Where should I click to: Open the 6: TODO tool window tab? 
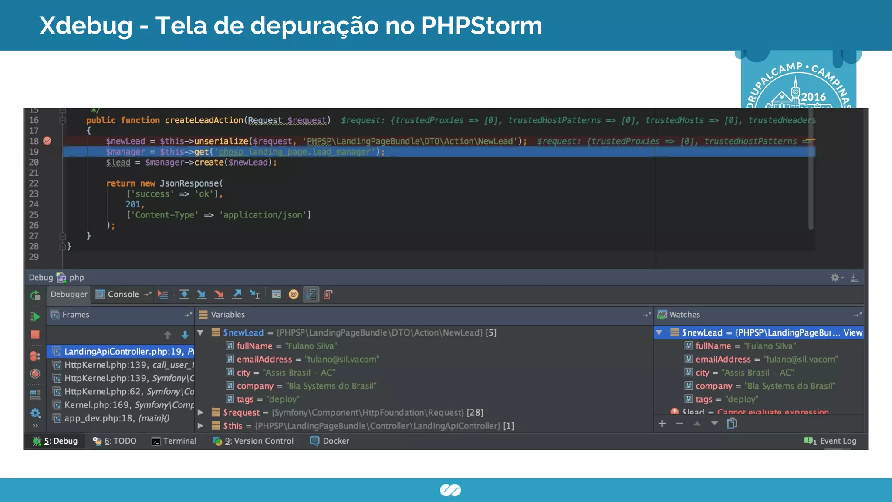[x=115, y=441]
